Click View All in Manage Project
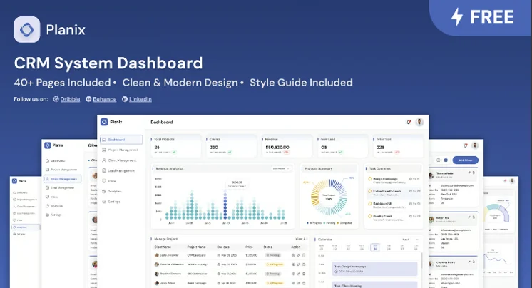Image resolution: width=532 pixels, height=288 pixels. (x=301, y=239)
